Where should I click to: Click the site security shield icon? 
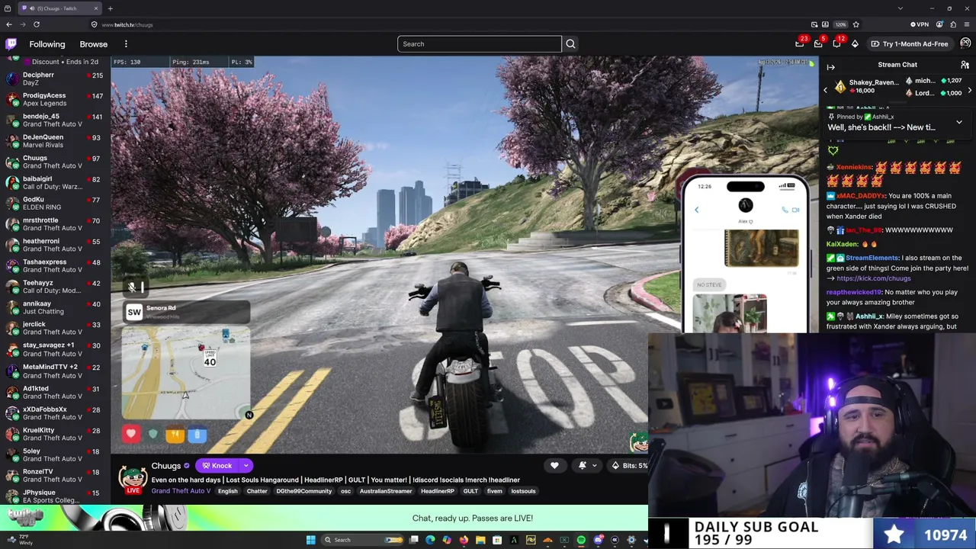(95, 24)
